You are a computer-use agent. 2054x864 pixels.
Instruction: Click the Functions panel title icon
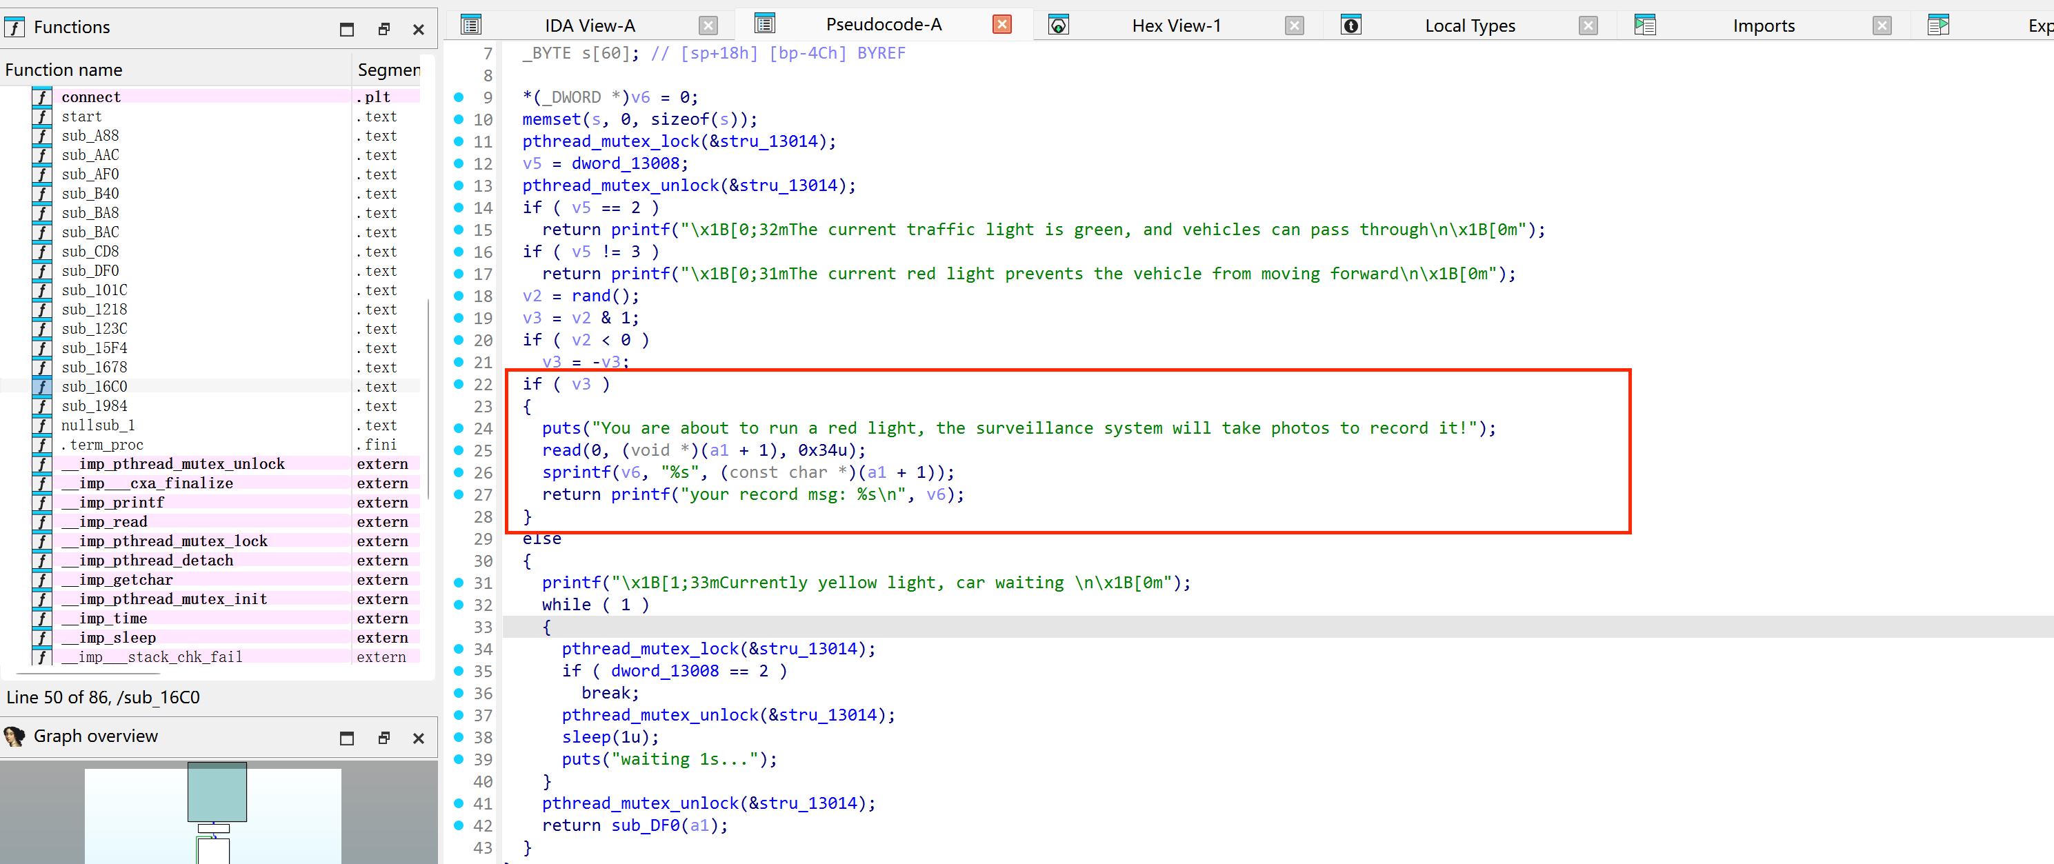click(14, 27)
